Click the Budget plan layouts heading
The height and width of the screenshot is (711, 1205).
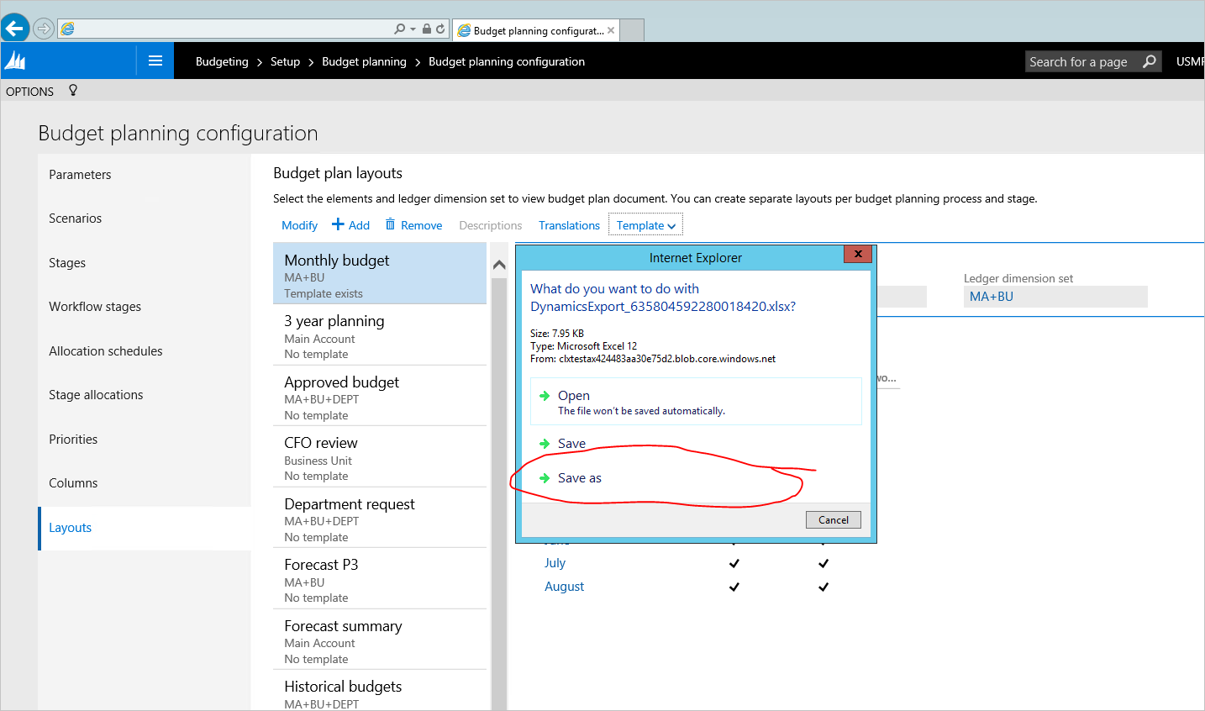pyautogui.click(x=338, y=173)
